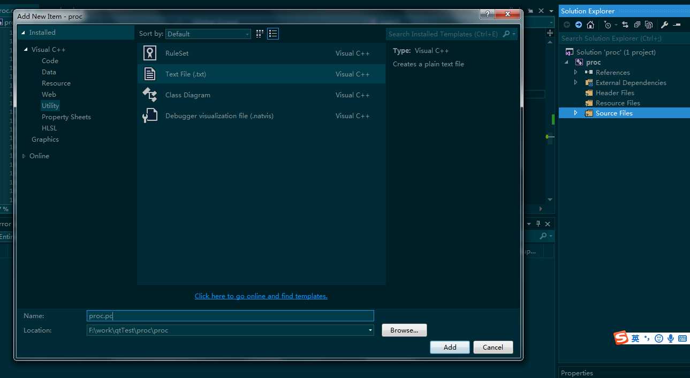Open dropdown arrow beside Pending Changes Filter
690x378 pixels.
click(616, 25)
